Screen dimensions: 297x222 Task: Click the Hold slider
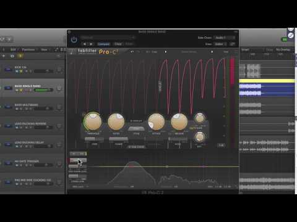[x=178, y=139]
